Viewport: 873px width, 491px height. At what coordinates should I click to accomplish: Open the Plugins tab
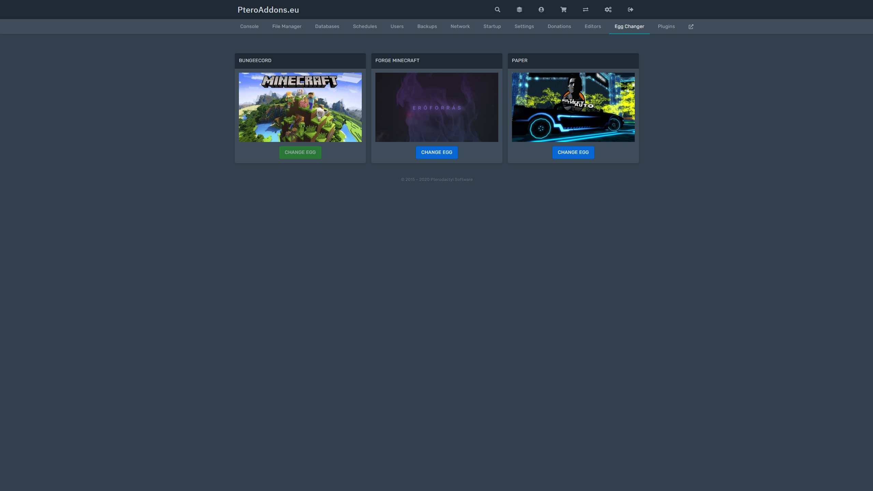click(666, 27)
